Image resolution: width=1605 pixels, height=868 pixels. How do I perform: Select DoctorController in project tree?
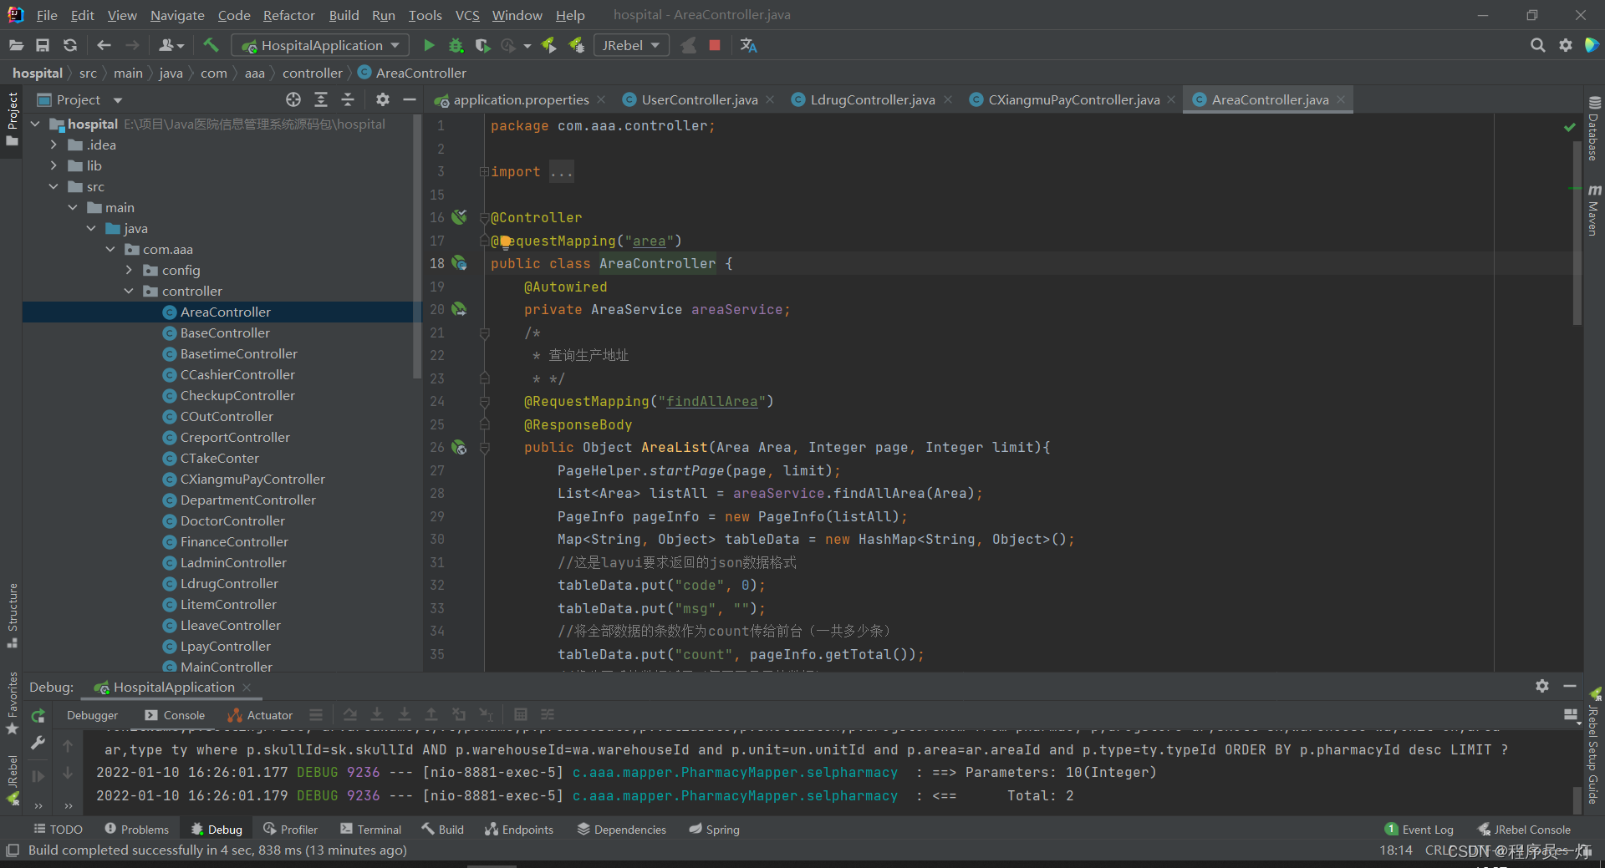point(232,520)
